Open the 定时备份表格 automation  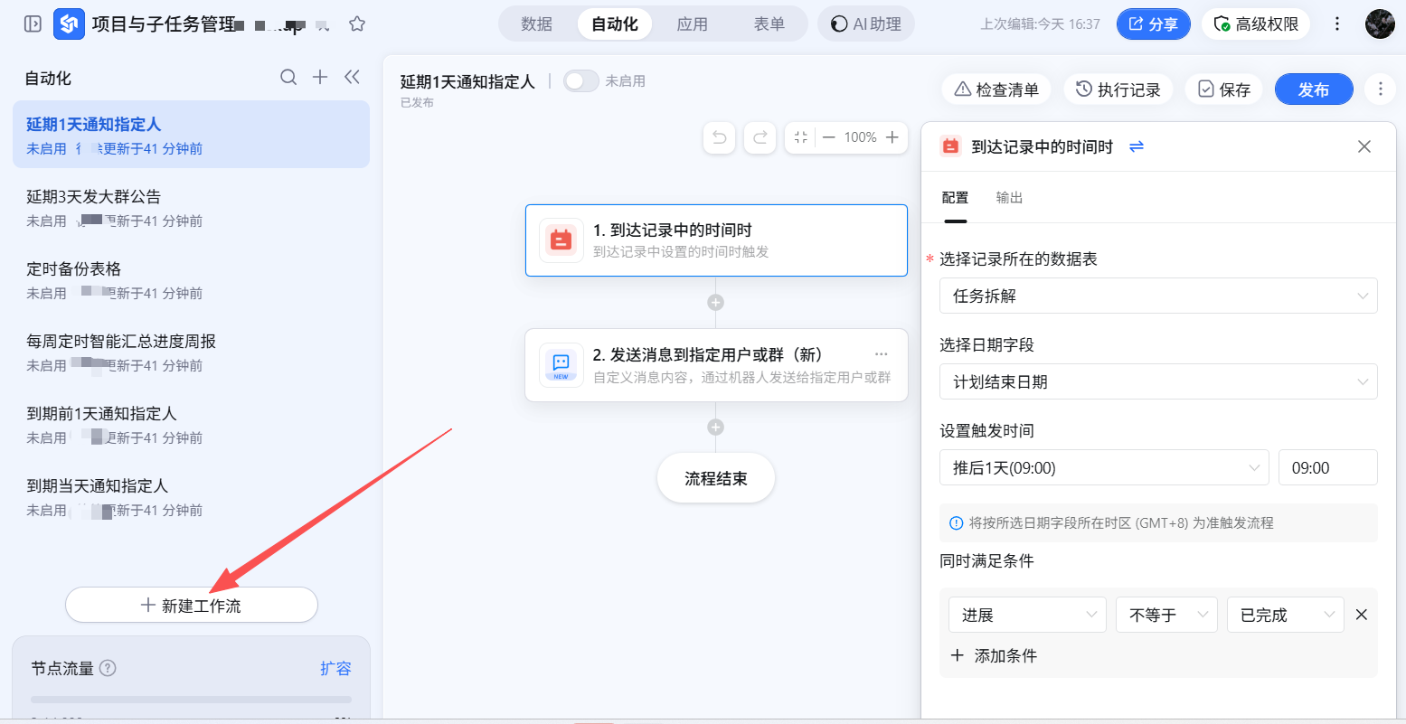coord(191,279)
